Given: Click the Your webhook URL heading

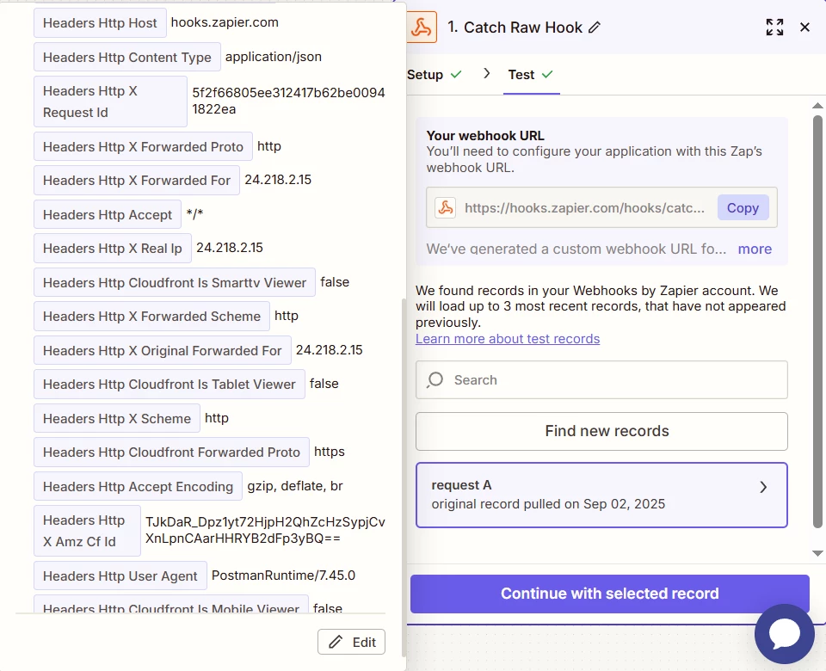Looking at the screenshot, I should pos(485,135).
